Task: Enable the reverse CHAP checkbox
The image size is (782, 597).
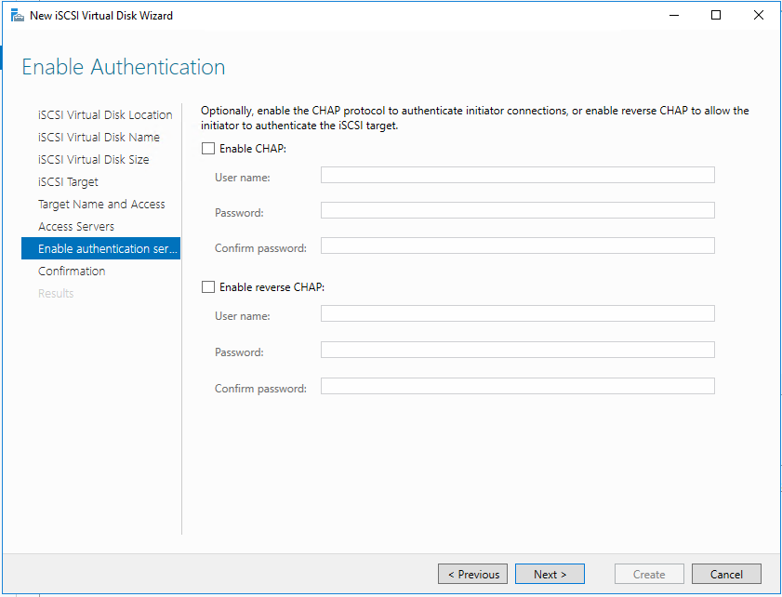Action: 208,287
